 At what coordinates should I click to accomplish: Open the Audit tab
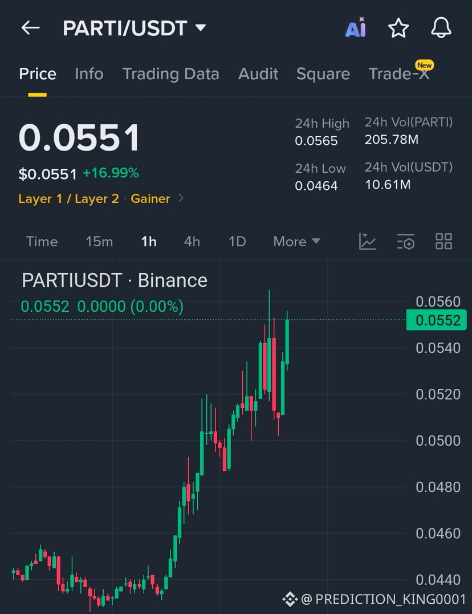[x=258, y=74]
